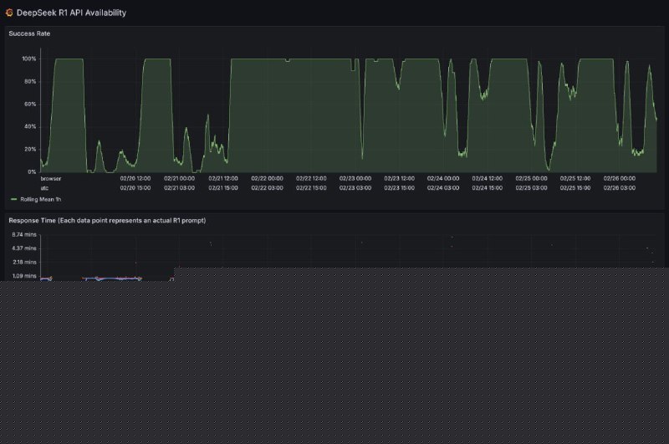Click the 02/23 15:00 utc time label
The image size is (669, 444).
pyautogui.click(x=400, y=188)
